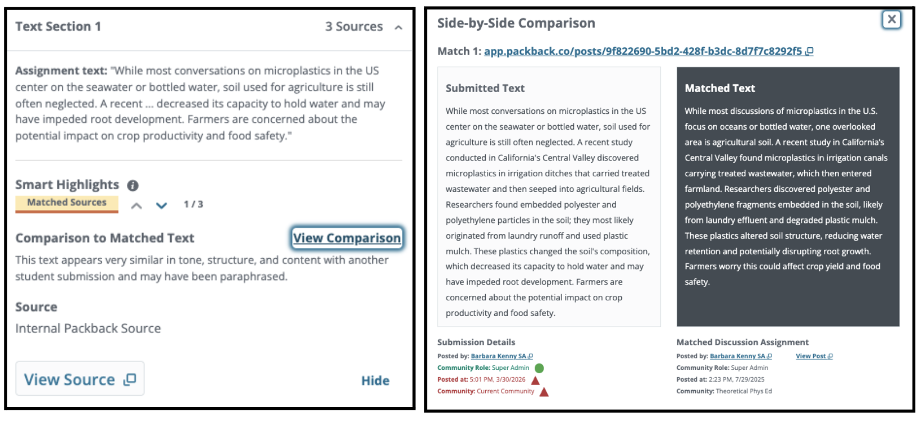Open the Match 1 app.packback.co post link
This screenshot has width=921, height=421.
point(643,52)
